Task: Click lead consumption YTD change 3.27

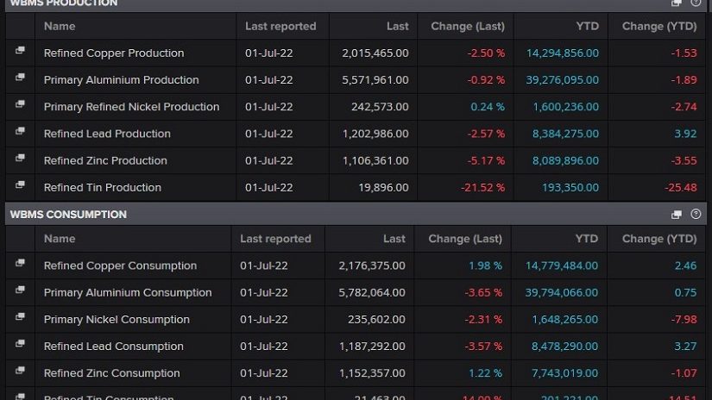Action: click(x=685, y=346)
